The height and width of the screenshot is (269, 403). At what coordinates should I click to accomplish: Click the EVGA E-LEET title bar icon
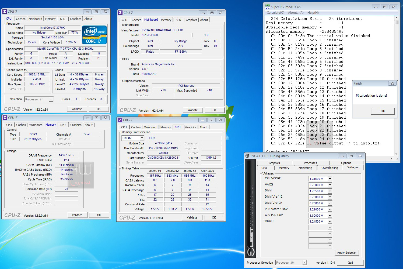[x=247, y=156]
